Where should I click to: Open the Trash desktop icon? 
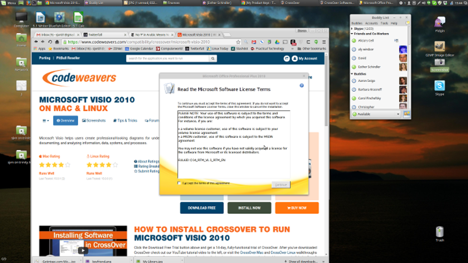pyautogui.click(x=440, y=234)
